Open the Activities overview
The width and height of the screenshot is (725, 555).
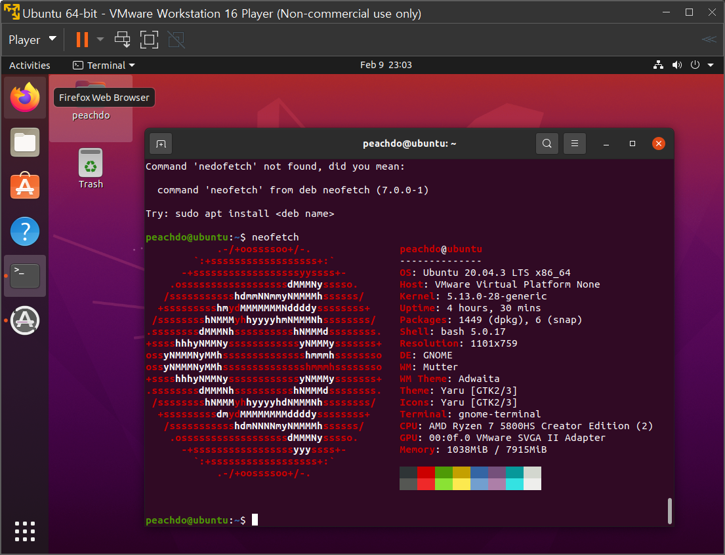[x=30, y=65]
